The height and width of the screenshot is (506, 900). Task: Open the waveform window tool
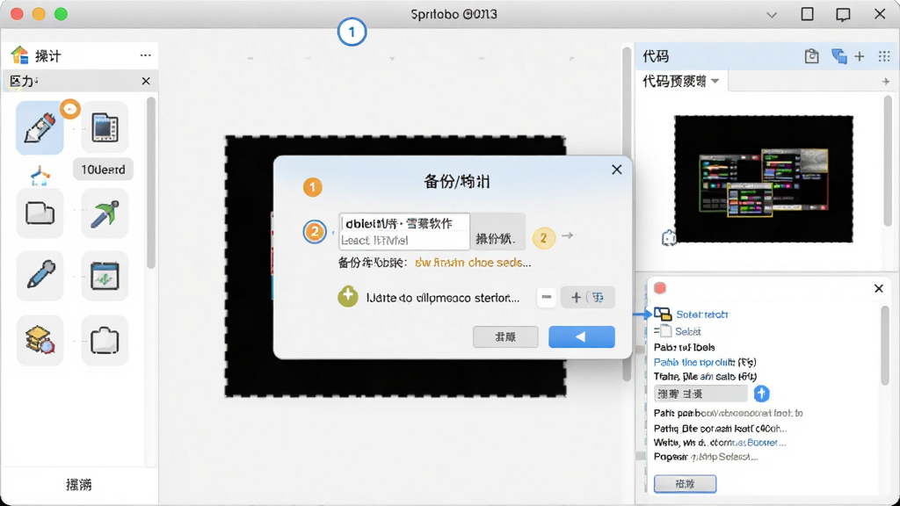pyautogui.click(x=105, y=276)
